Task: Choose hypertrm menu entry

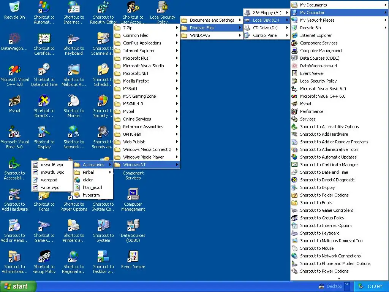Action: click(93, 195)
